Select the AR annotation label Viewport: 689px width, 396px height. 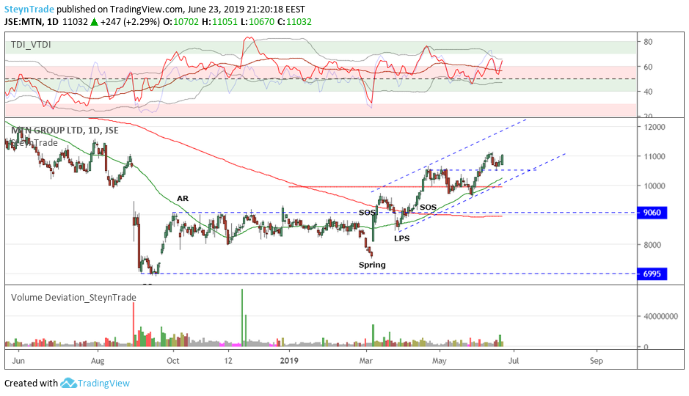pos(183,199)
